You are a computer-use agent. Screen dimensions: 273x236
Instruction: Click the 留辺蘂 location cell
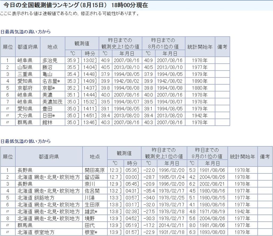click(x=92, y=177)
